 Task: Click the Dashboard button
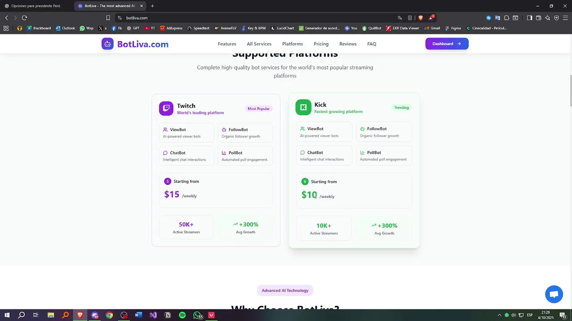pyautogui.click(x=447, y=44)
